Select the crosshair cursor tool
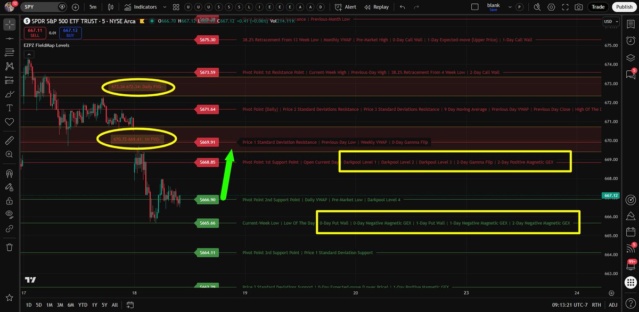Screen dimensions: 639x312 [x=9, y=25]
